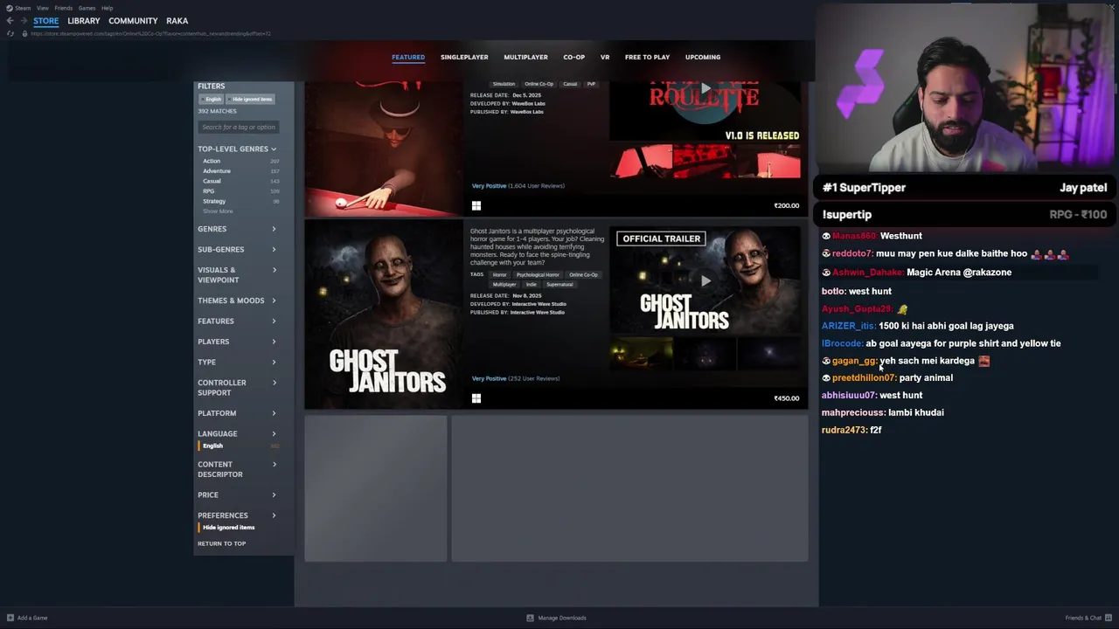Click the store page URL address

pyautogui.click(x=150, y=33)
